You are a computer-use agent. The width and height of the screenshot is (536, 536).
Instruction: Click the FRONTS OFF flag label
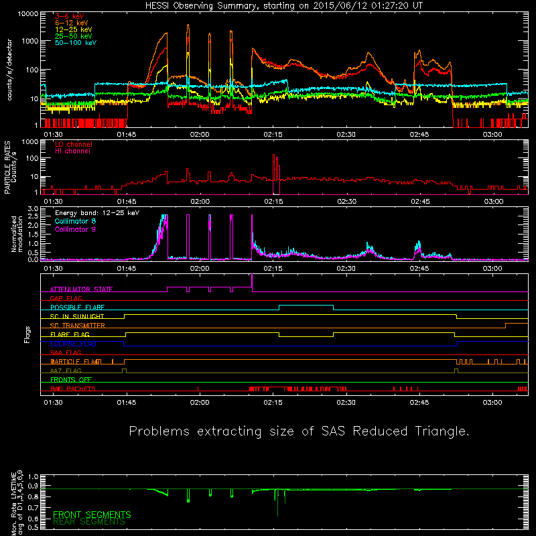[71, 379]
